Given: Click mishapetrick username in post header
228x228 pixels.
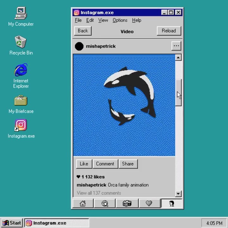Looking at the screenshot, I should point(101,46).
